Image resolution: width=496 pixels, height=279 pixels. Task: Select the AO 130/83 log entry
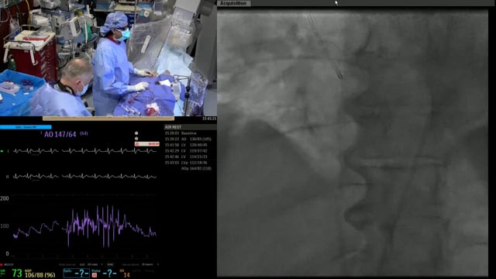pyautogui.click(x=188, y=139)
